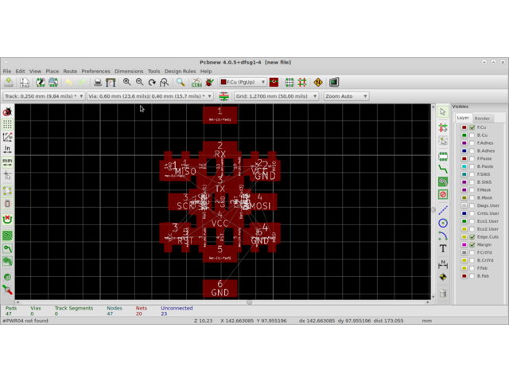Image resolution: width=509 pixels, height=382 pixels.
Task: Click the F.Cu red color swatch
Action: 464,127
